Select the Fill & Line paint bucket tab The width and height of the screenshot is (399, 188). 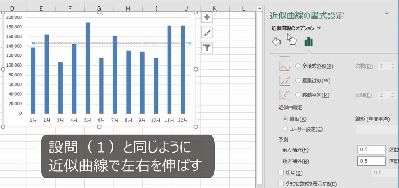click(x=277, y=41)
